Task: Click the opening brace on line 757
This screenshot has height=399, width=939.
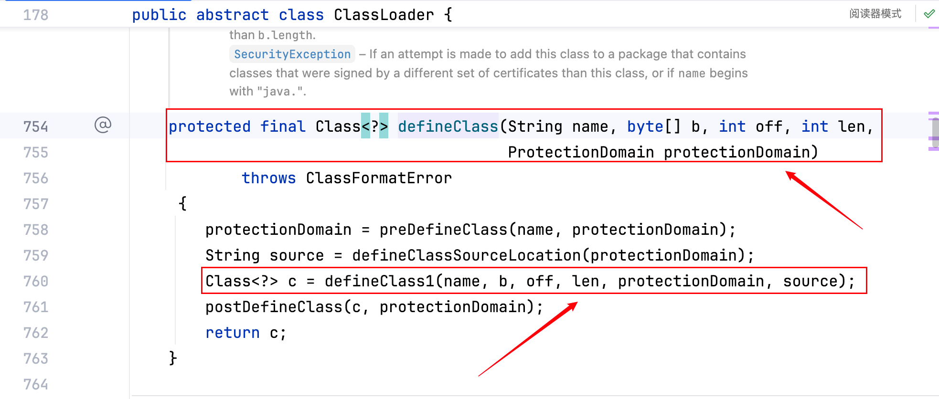Action: coord(182,204)
